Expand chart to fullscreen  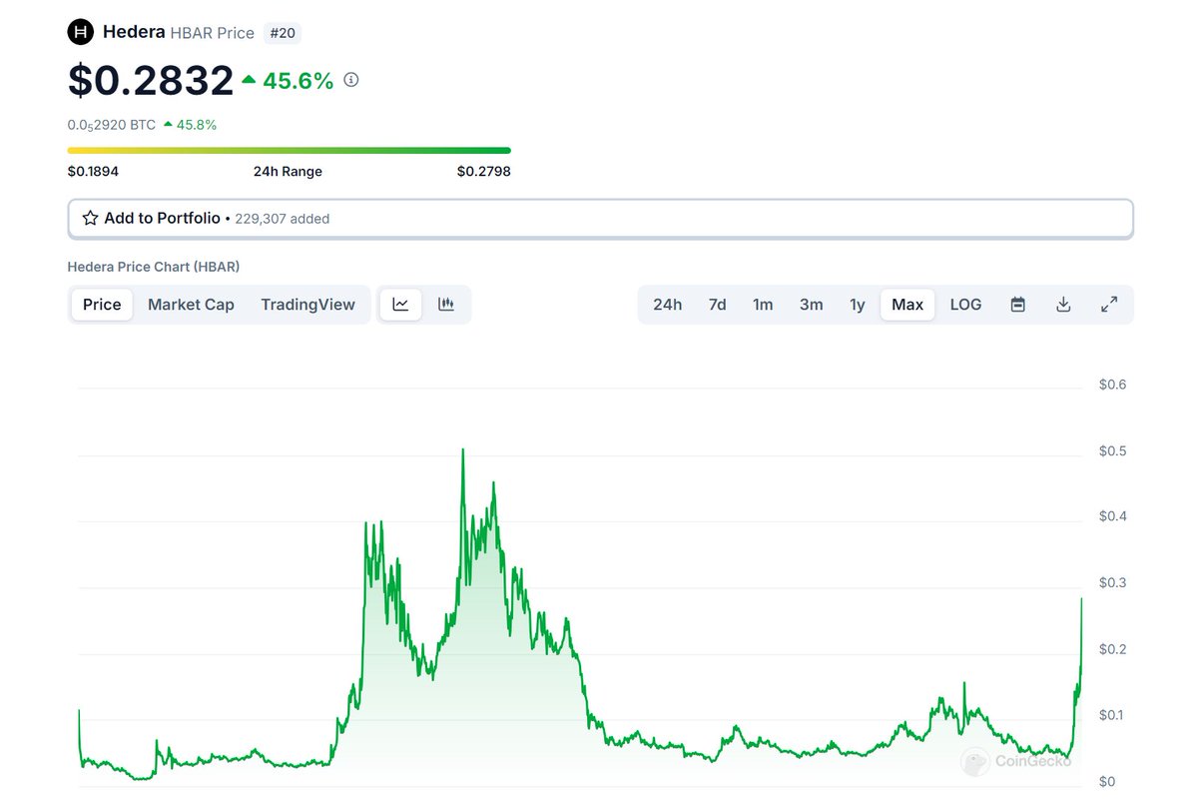1109,305
